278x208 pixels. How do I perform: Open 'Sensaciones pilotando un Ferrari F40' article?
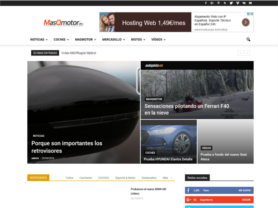point(187,109)
